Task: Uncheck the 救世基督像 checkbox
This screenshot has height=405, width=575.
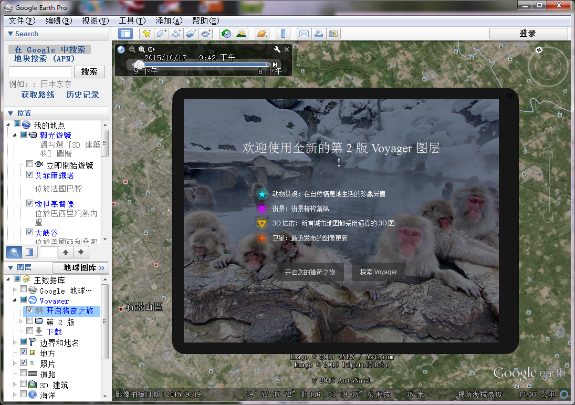Action: [x=30, y=203]
